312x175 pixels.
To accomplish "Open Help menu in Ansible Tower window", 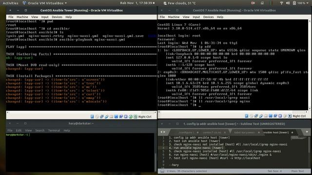I will tap(69, 17).
